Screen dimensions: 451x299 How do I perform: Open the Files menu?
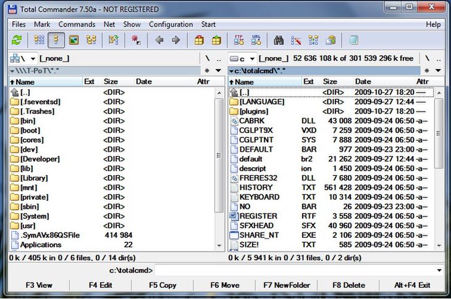pyautogui.click(x=19, y=25)
